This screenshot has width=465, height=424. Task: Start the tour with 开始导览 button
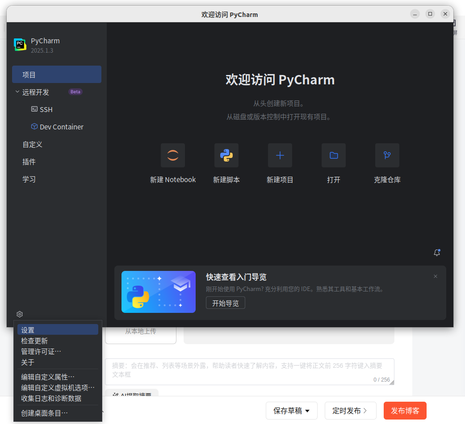coord(225,303)
